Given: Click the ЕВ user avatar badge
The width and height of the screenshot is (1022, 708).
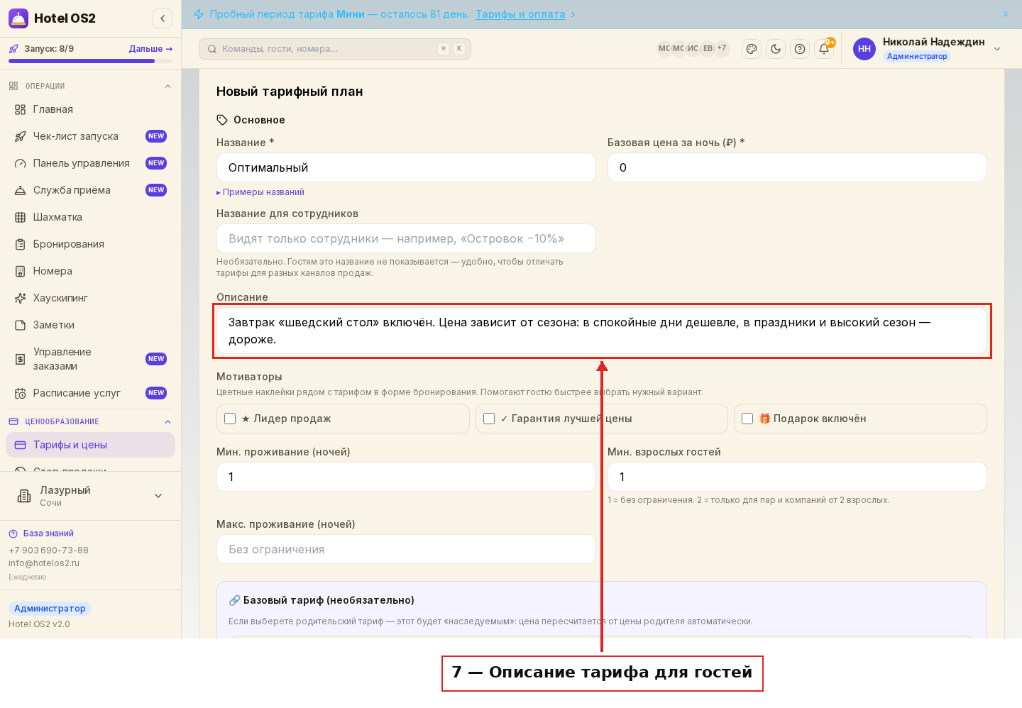Looking at the screenshot, I should pyautogui.click(x=708, y=48).
